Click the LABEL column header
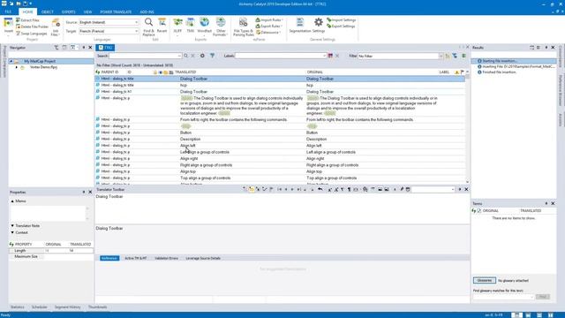 444,72
